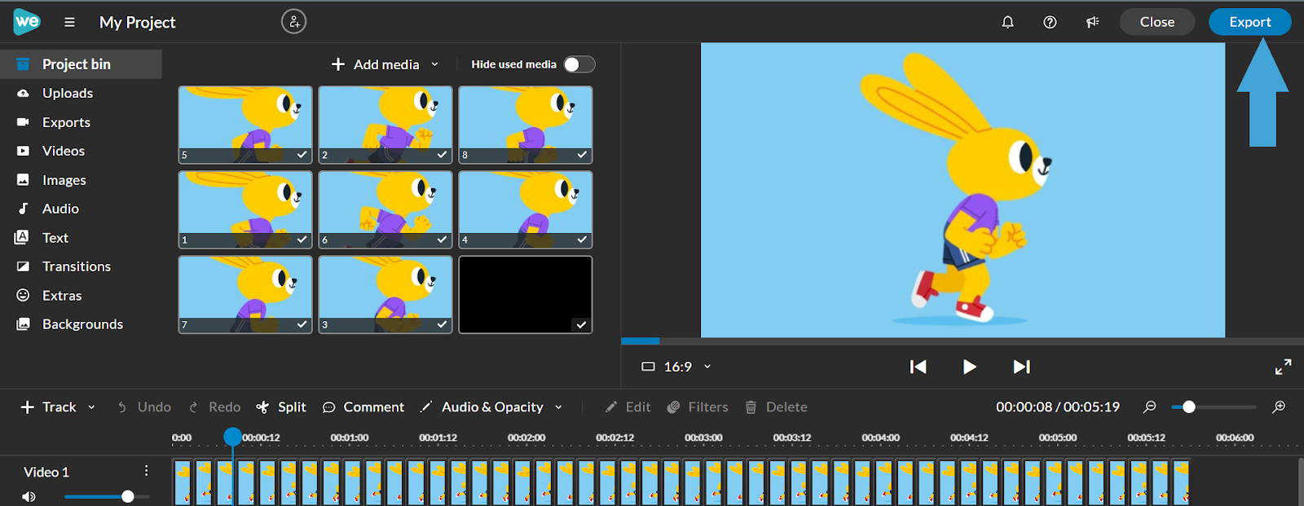This screenshot has width=1304, height=506.
Task: Click the notifications bell icon
Action: [1007, 22]
